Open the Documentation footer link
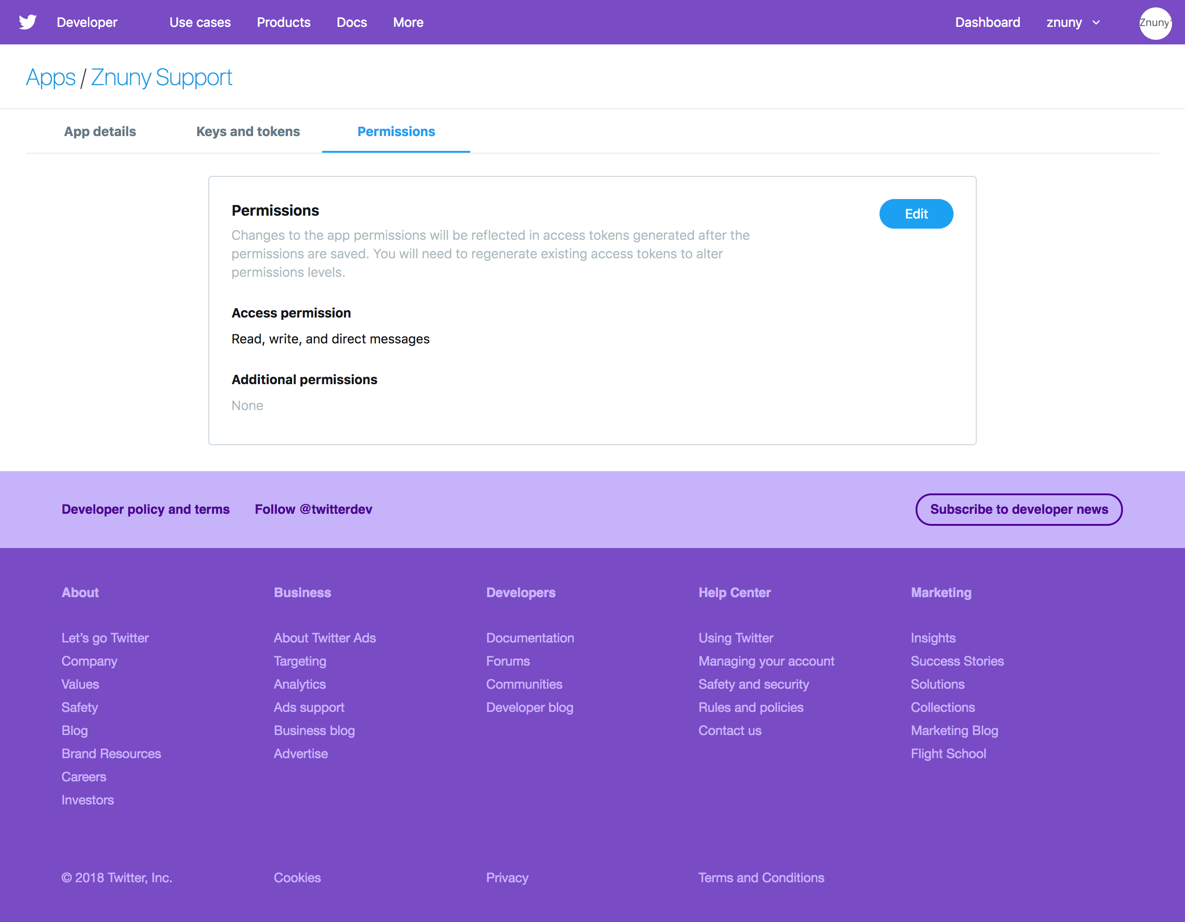Screen dimensions: 1185x922 click(x=530, y=638)
